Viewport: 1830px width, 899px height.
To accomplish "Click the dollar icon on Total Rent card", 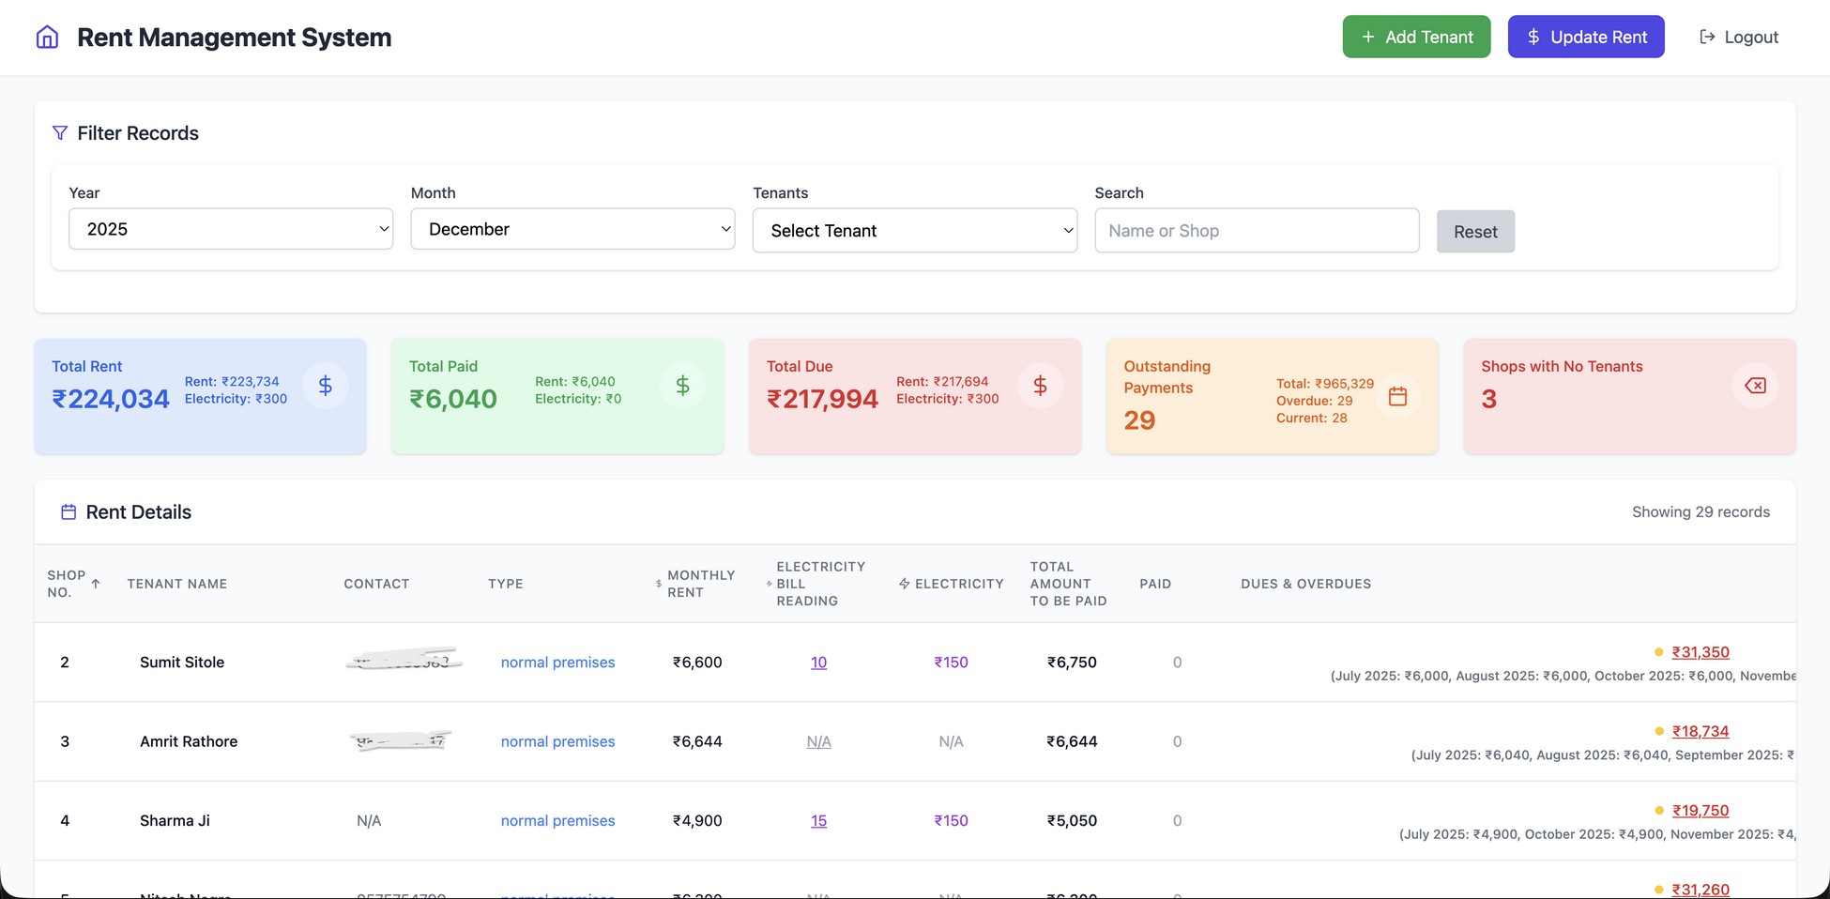I will point(326,386).
